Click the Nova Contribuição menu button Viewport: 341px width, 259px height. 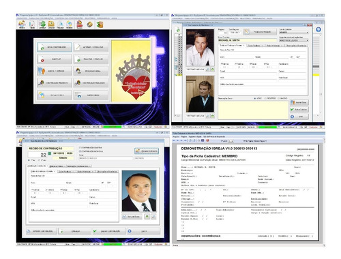[55, 47]
